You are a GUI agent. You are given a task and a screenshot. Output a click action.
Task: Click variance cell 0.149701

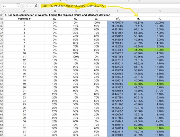pyautogui.click(x=118, y=135)
